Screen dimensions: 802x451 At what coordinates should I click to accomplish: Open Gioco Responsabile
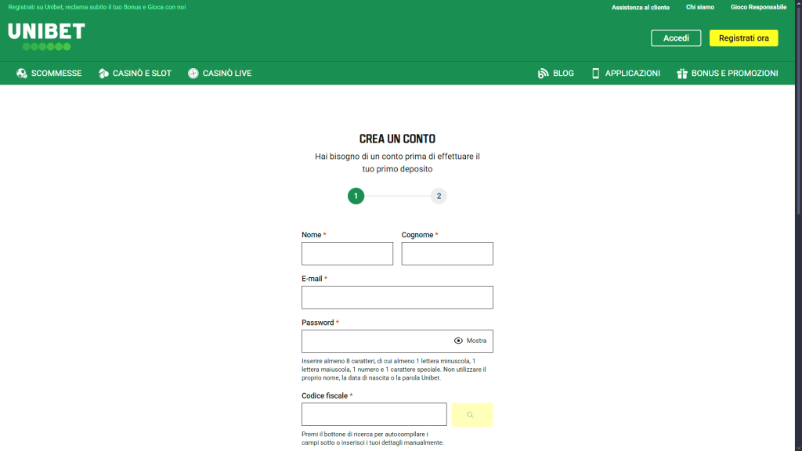(x=758, y=7)
